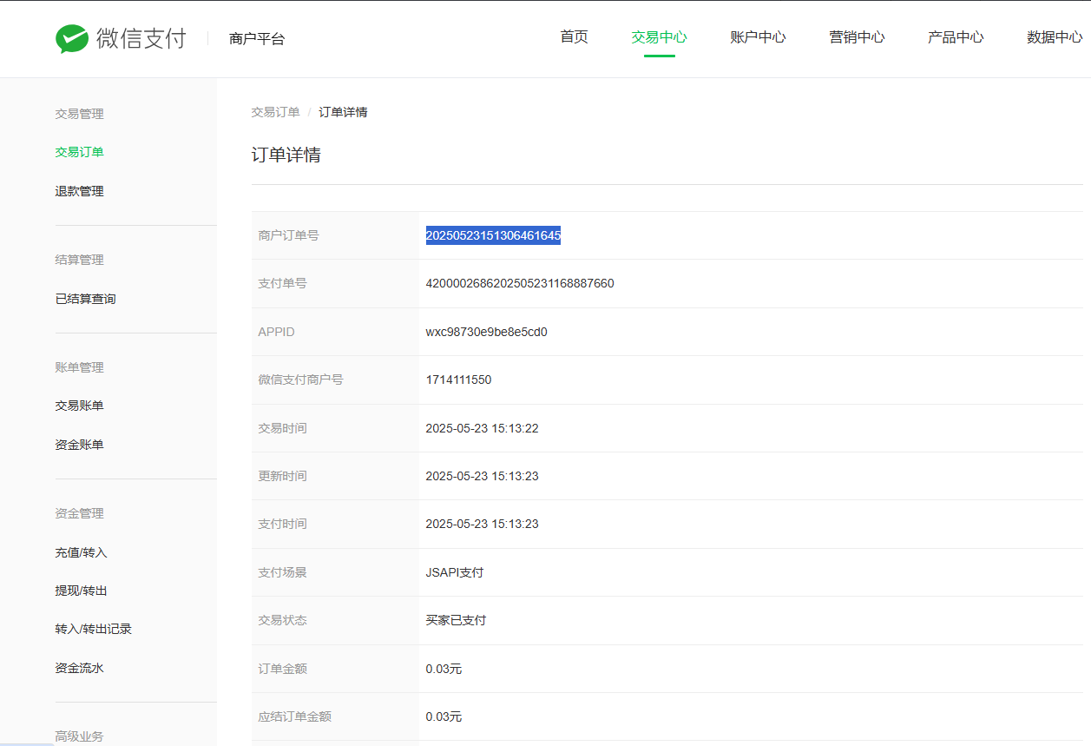
Task: Click APPID value wxc98730e9be8e5cd0
Action: [x=487, y=332]
